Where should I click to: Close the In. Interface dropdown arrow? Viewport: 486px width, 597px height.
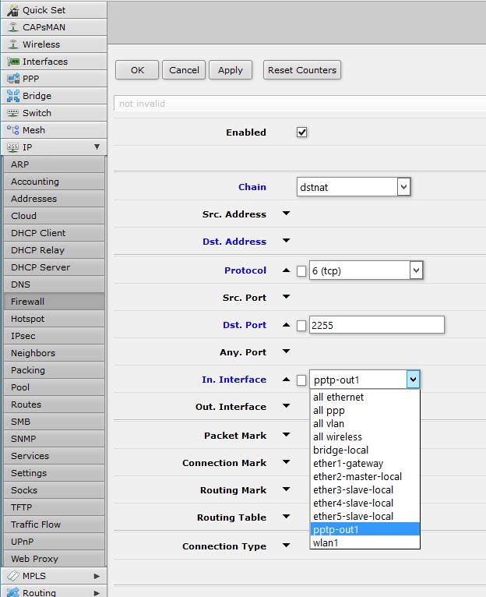click(414, 380)
